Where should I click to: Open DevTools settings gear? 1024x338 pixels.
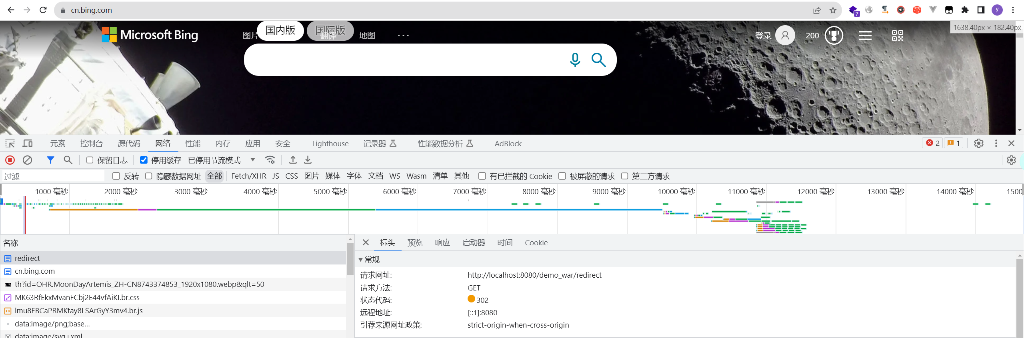tap(979, 143)
